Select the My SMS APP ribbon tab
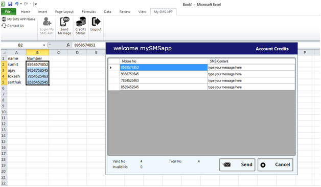 pyautogui.click(x=164, y=12)
